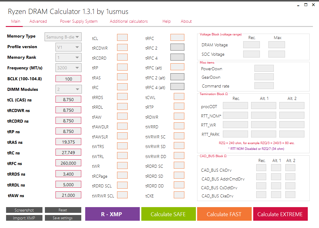The width and height of the screenshot is (319, 228).
Task: Expand the Profile version dropdown
Action: (x=68, y=47)
